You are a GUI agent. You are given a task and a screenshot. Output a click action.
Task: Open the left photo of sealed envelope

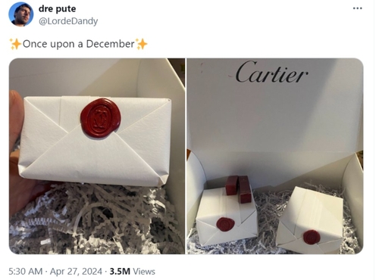pyautogui.click(x=97, y=156)
